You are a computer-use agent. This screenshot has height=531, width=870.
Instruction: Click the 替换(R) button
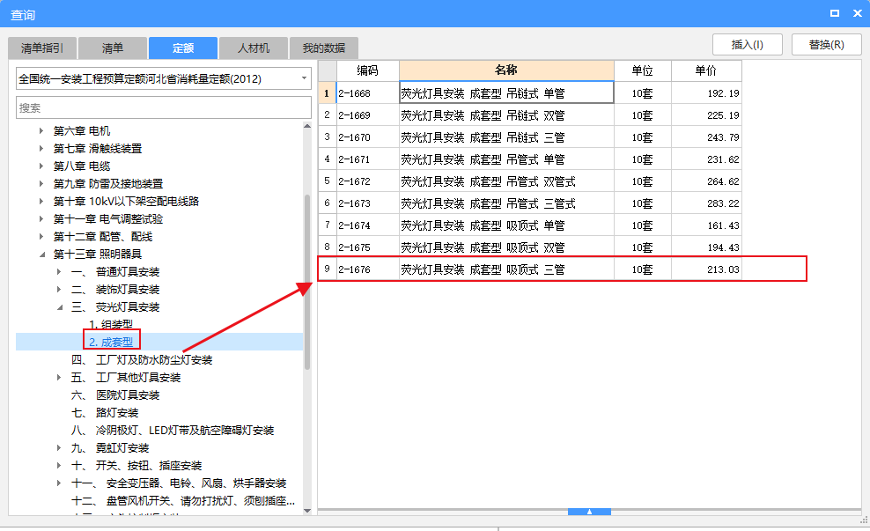click(x=827, y=44)
